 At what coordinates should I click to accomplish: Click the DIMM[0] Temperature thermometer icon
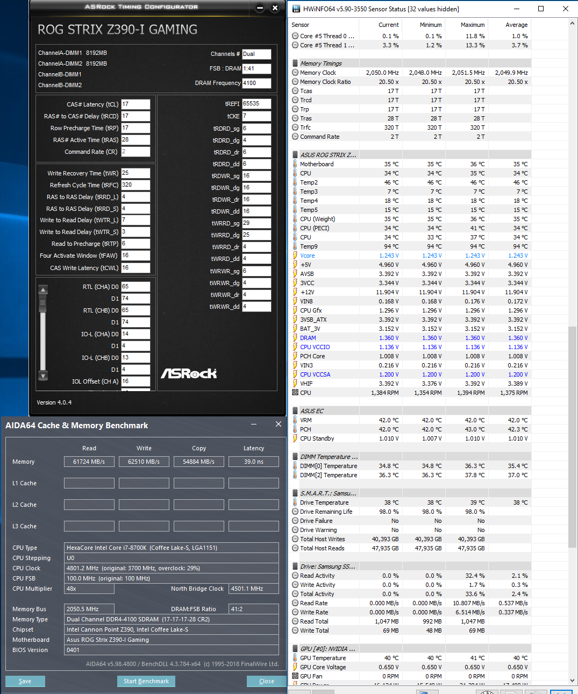point(295,466)
